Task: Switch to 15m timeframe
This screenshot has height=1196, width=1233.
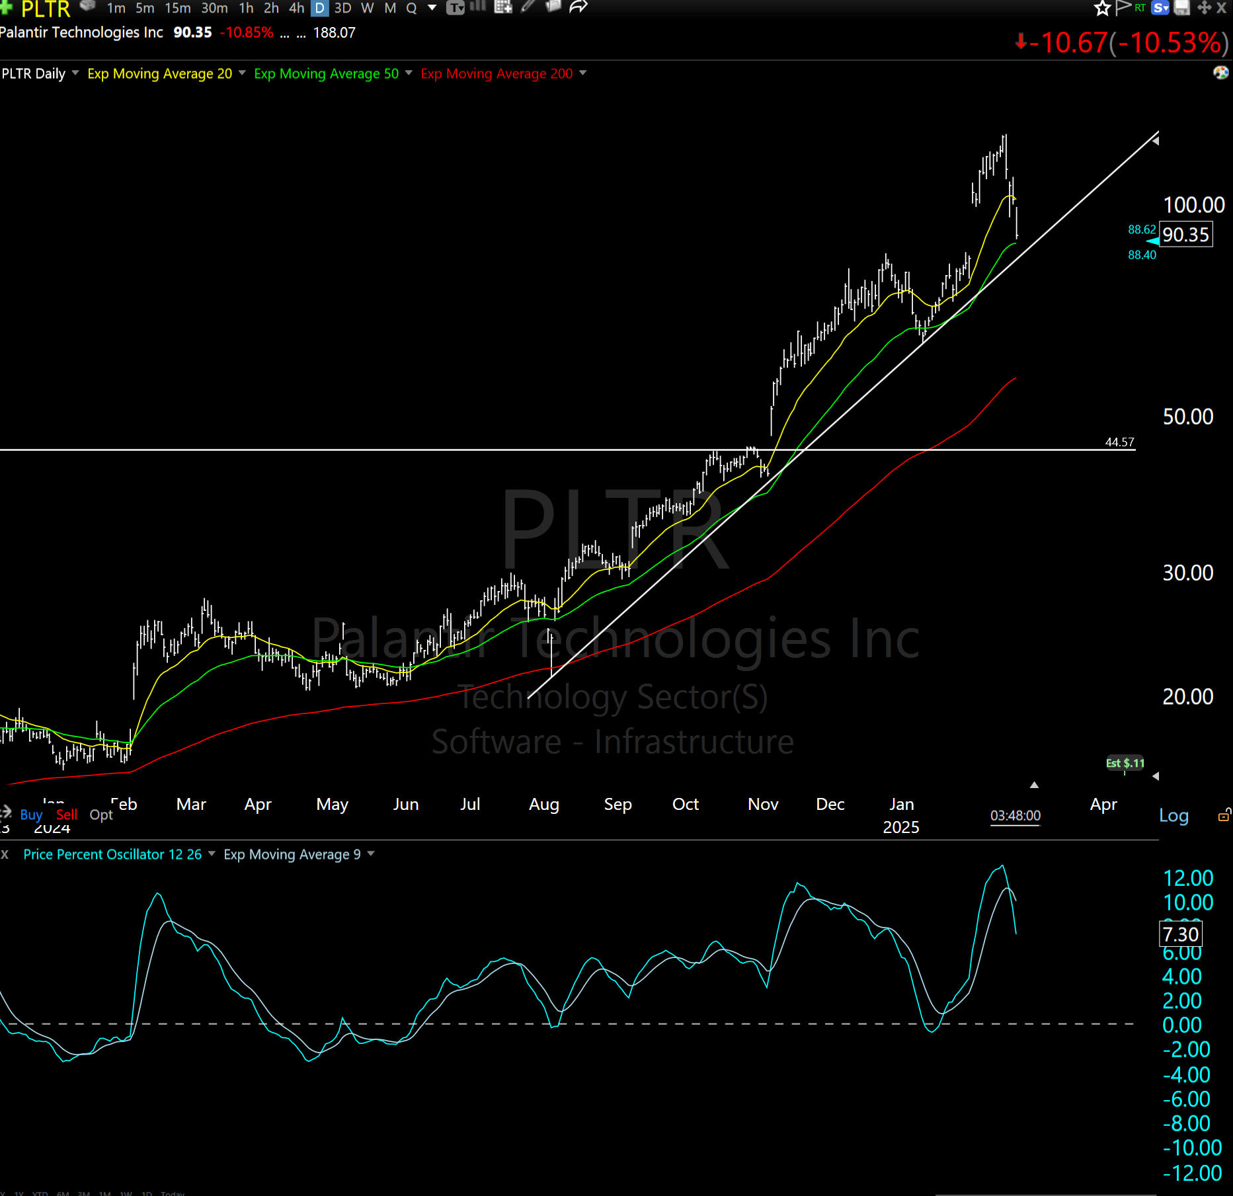Action: (178, 8)
